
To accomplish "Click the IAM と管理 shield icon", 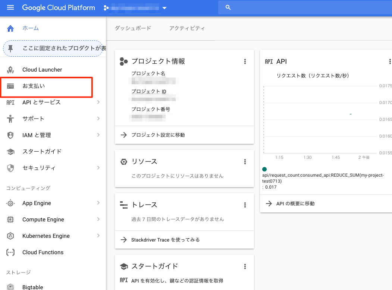I will pyautogui.click(x=10, y=135).
